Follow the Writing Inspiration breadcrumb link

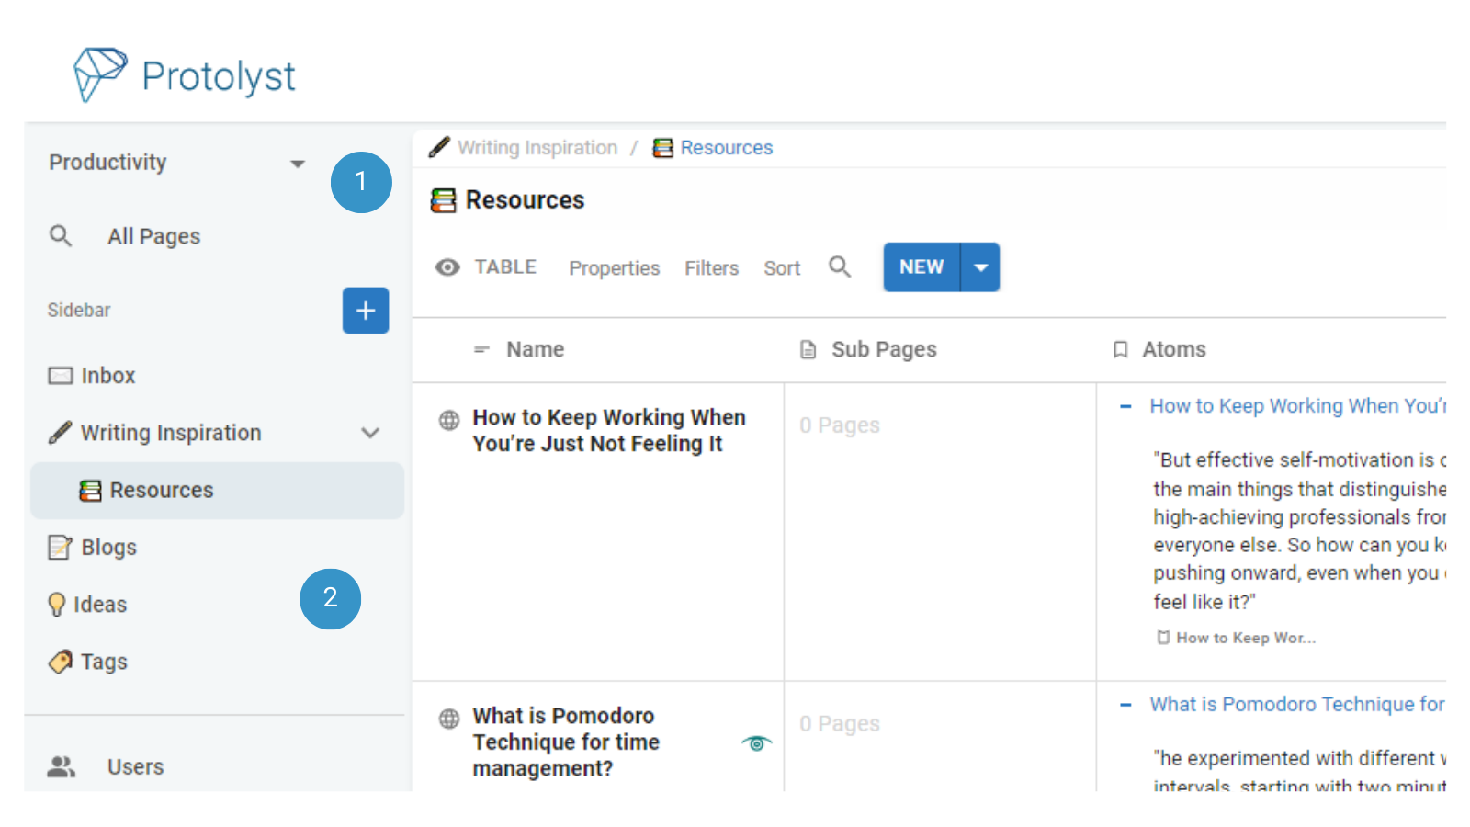[x=537, y=147]
